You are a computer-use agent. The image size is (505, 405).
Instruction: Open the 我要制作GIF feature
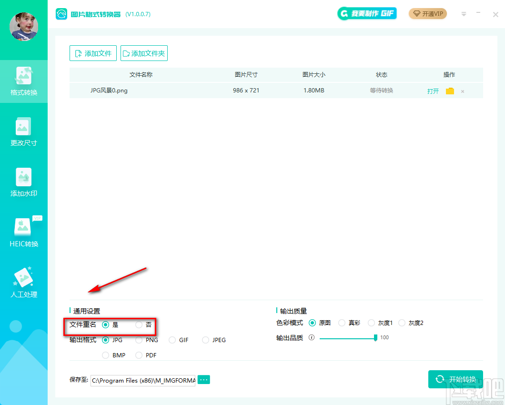point(367,13)
